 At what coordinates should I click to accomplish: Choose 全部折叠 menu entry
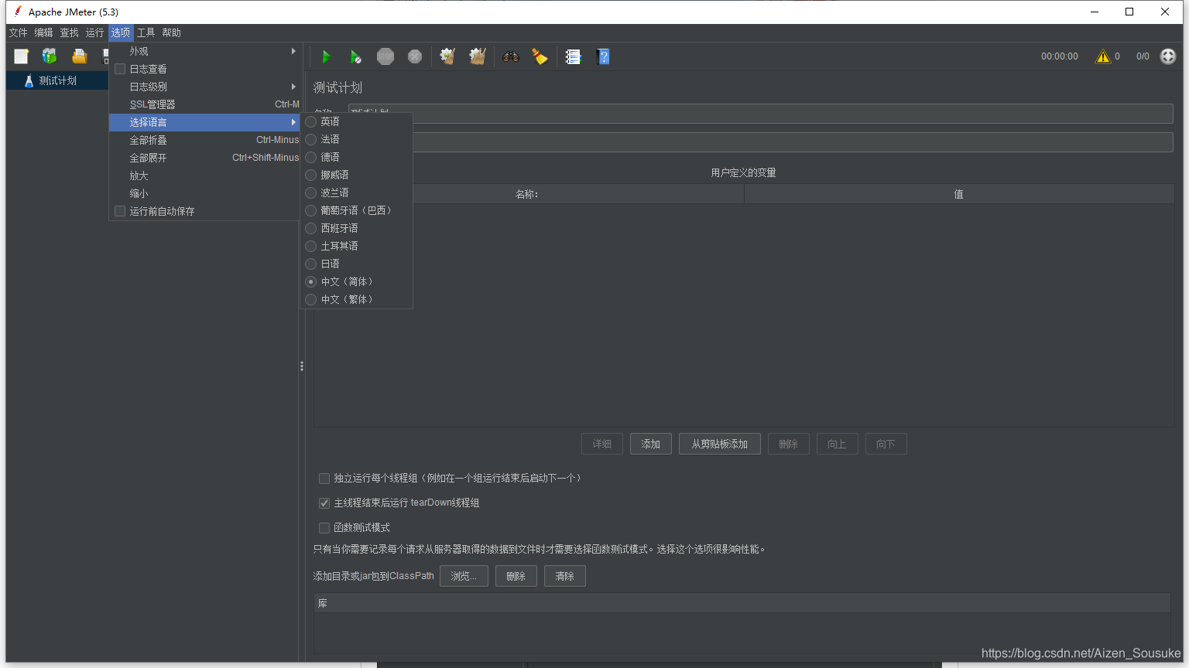204,140
